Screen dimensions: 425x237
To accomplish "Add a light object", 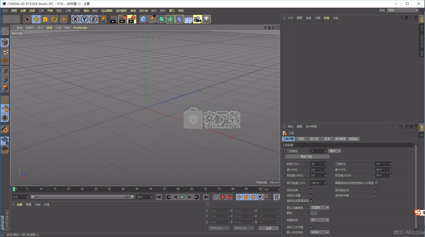I will click(207, 19).
